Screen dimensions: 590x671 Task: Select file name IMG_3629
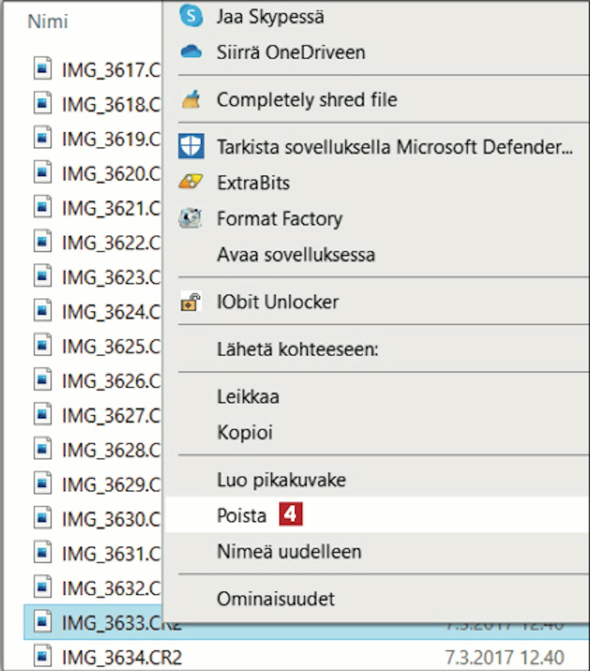tap(111, 485)
